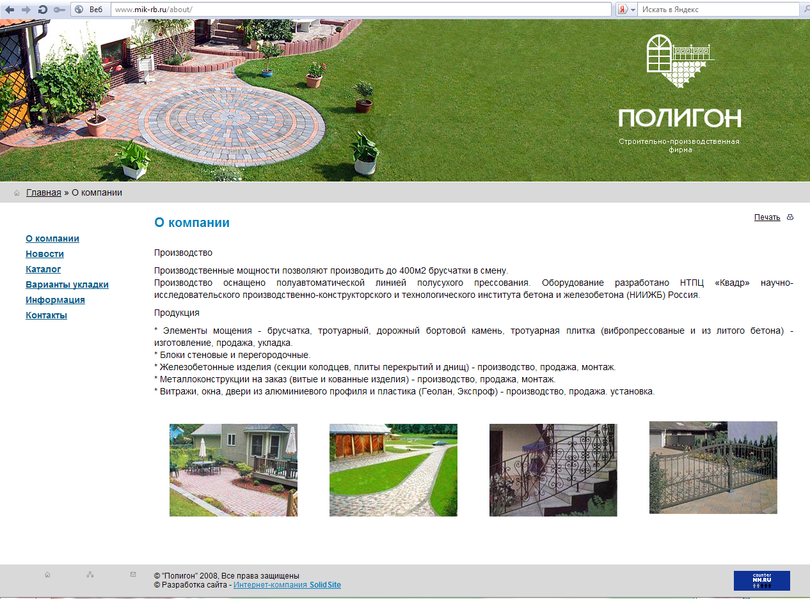Go to Варианты укладки page
This screenshot has height=599, width=810.
(x=67, y=284)
